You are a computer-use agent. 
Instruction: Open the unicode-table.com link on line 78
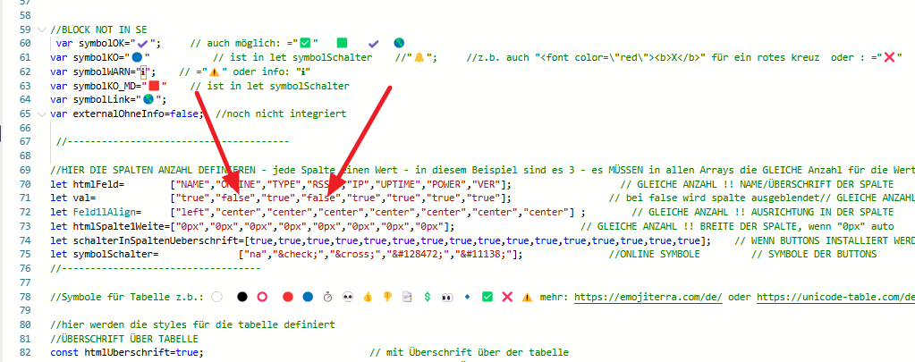[835, 297]
